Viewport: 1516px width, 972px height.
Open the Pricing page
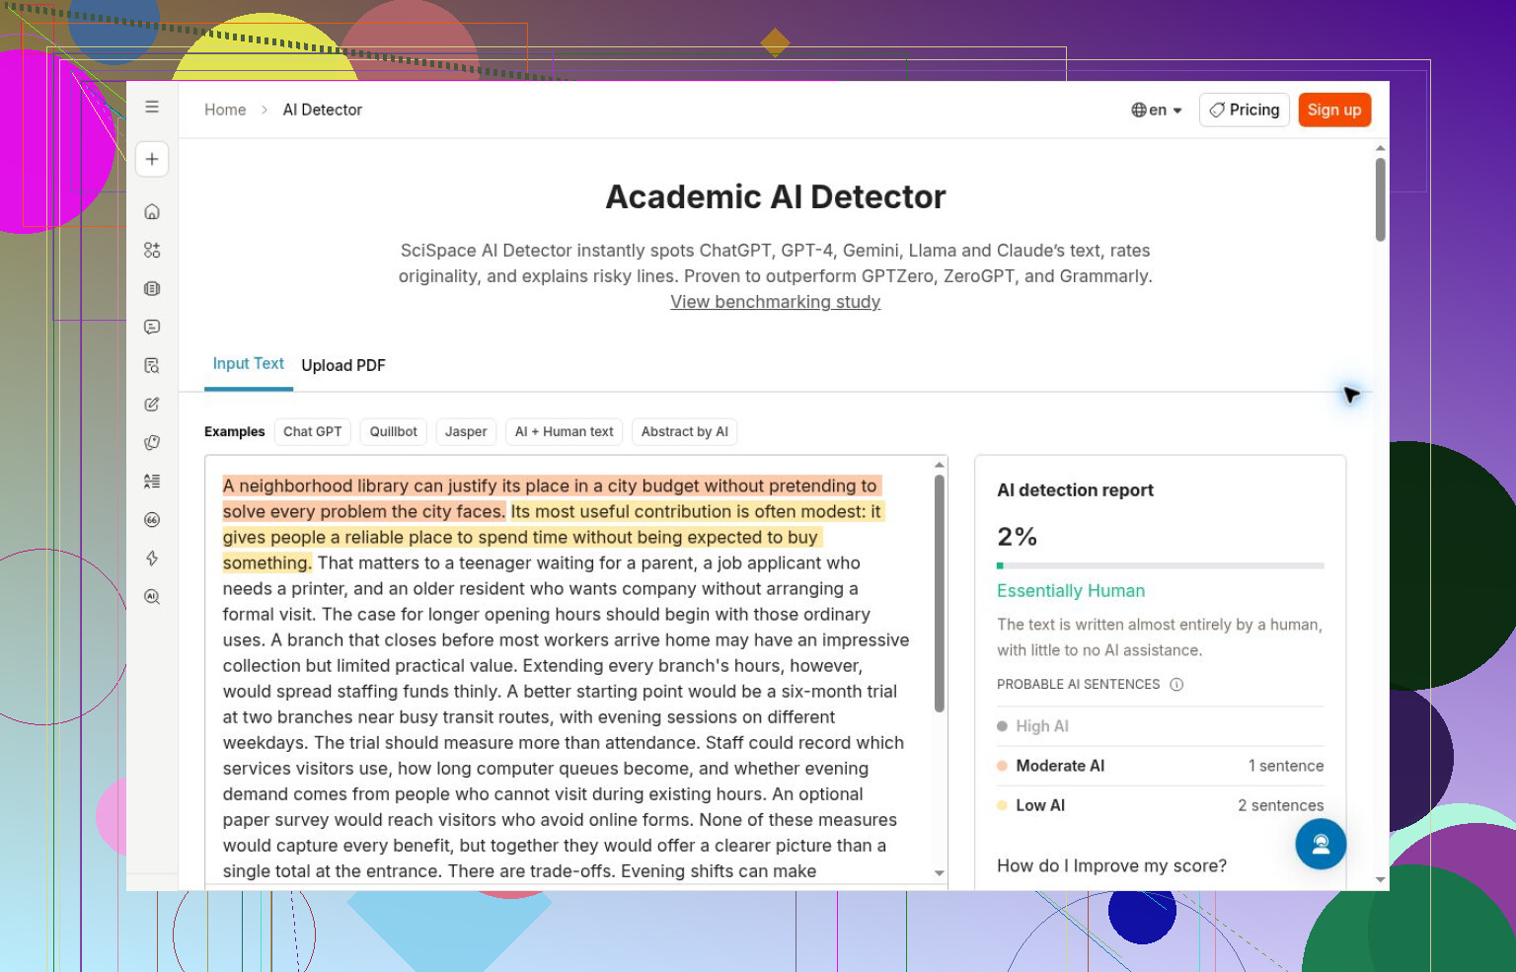click(x=1245, y=110)
